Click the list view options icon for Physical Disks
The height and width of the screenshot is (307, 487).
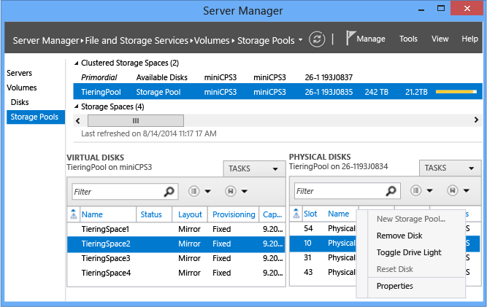[417, 192]
